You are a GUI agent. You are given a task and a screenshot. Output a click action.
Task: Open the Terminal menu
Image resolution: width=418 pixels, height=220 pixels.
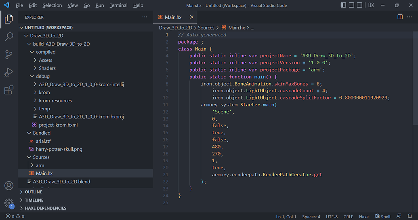(119, 5)
